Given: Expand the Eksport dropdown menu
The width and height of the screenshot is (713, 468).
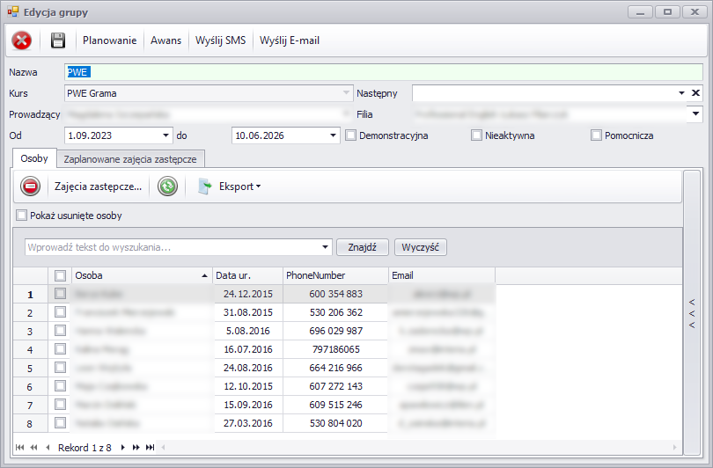Looking at the screenshot, I should coord(258,186).
